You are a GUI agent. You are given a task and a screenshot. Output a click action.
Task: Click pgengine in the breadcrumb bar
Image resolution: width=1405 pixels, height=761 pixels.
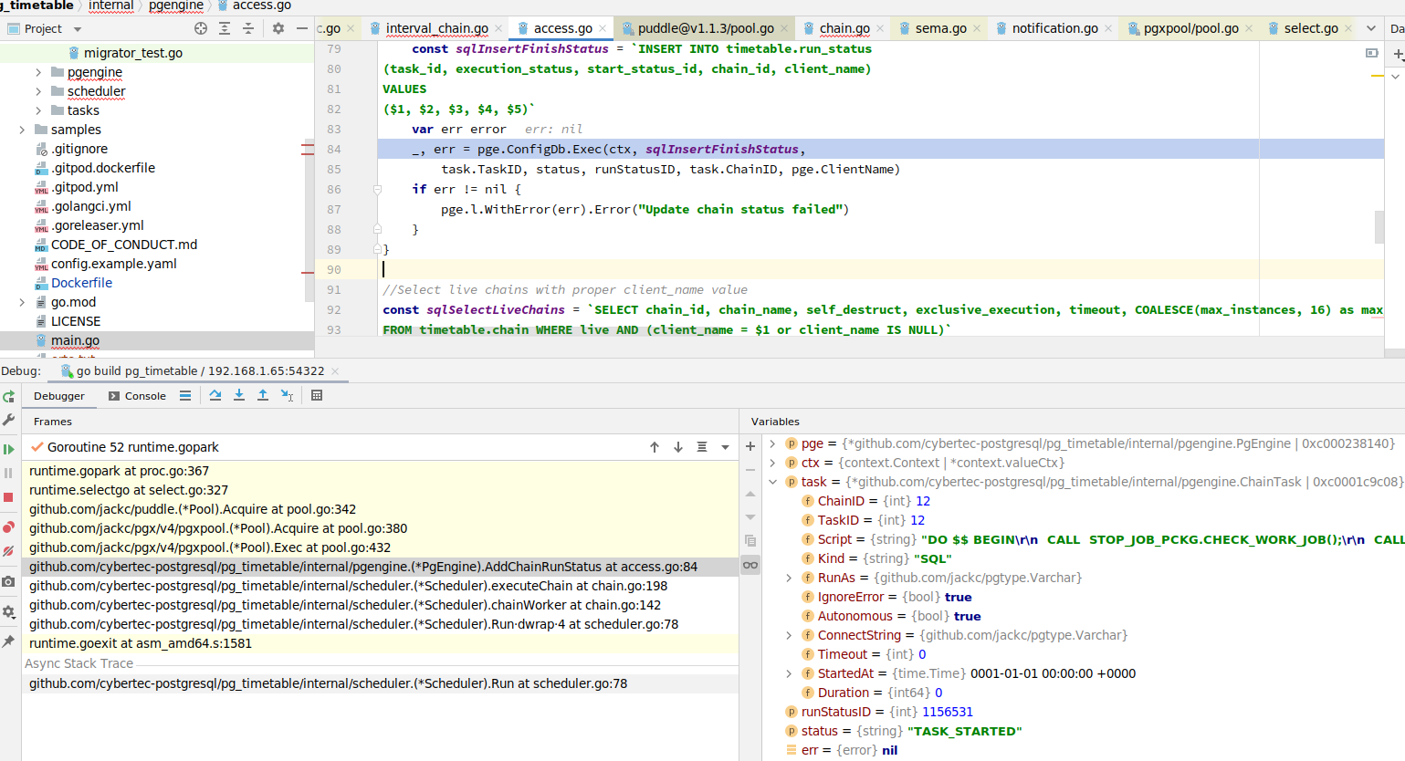point(176,6)
